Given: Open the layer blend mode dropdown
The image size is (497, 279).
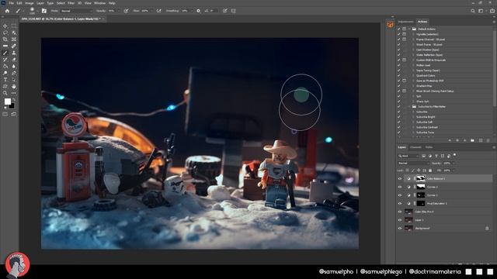Looking at the screenshot, I should coord(413,164).
